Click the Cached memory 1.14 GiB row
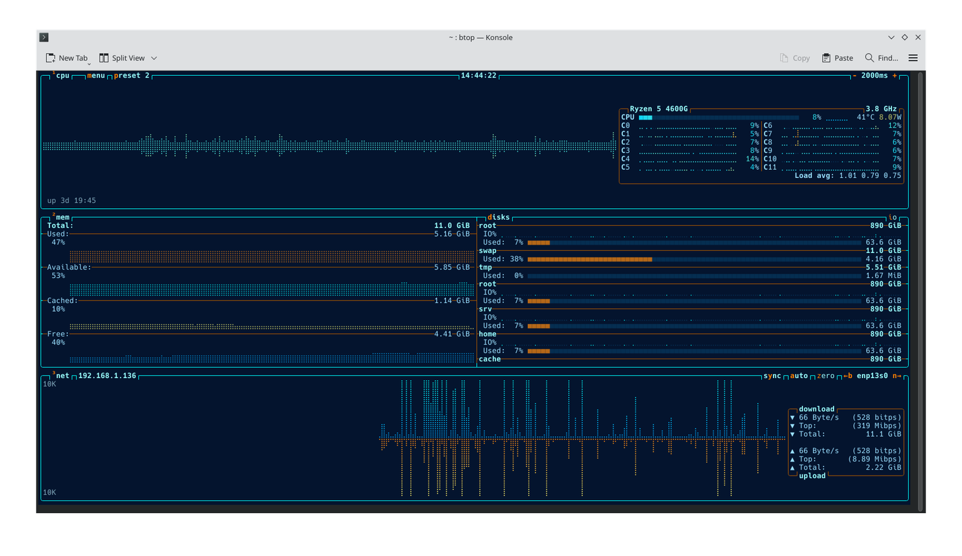 click(x=258, y=301)
